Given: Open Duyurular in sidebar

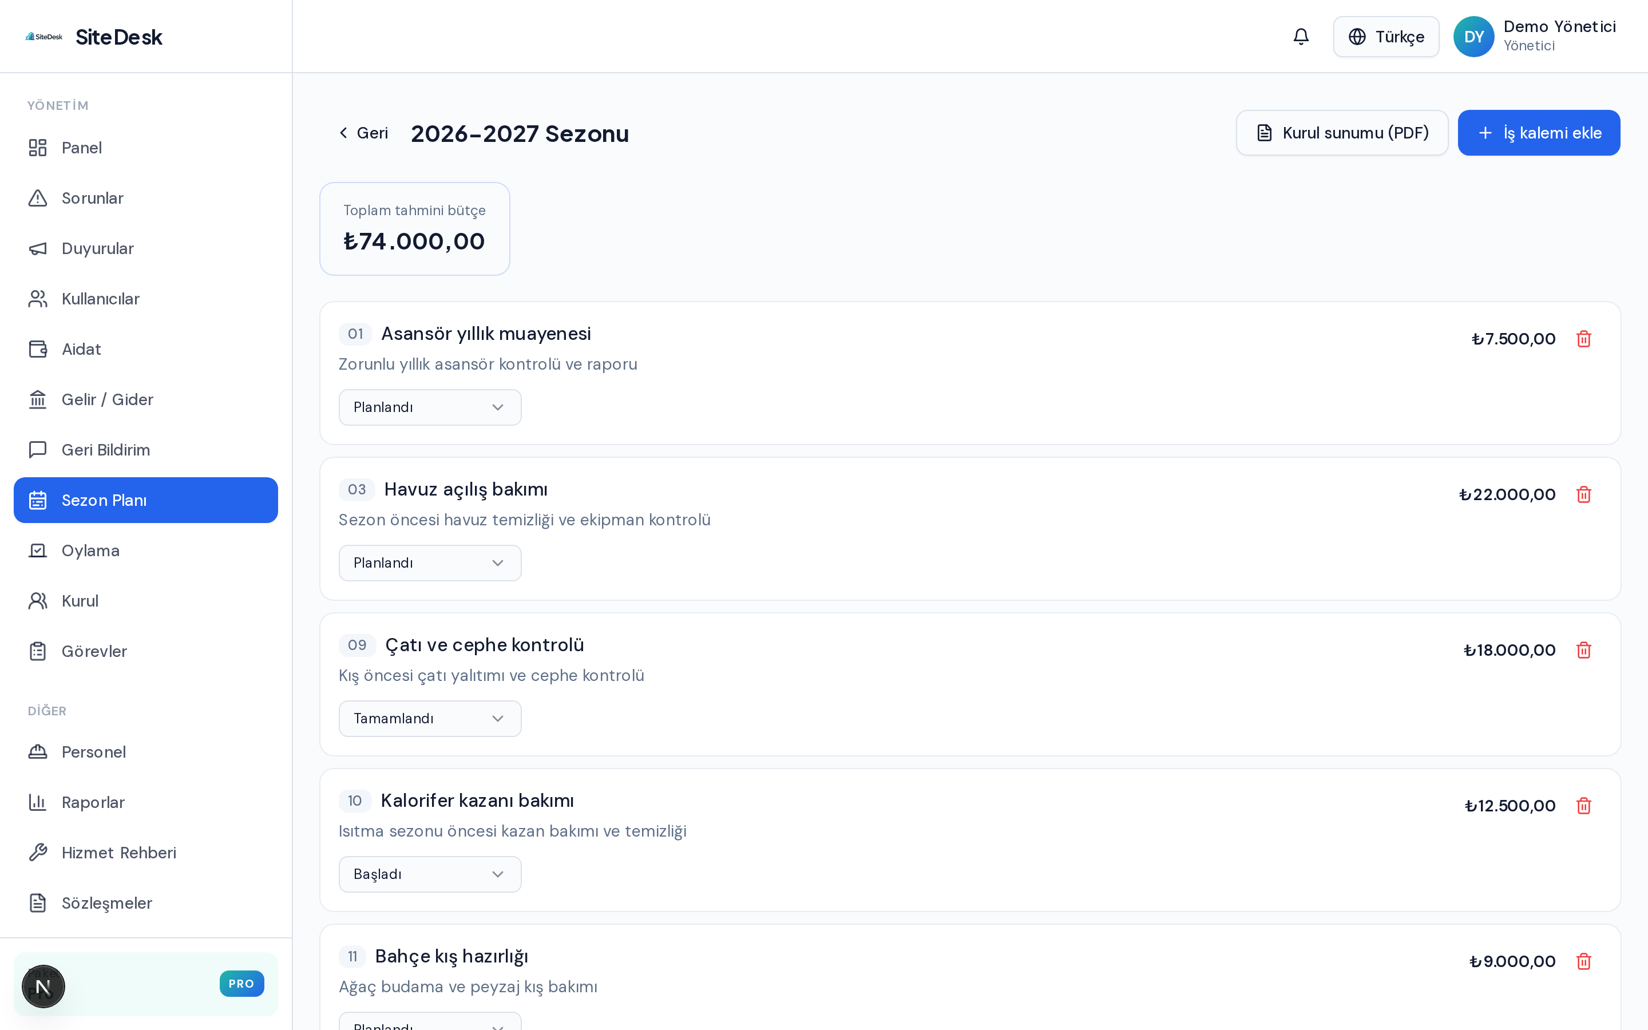Looking at the screenshot, I should click(x=146, y=249).
